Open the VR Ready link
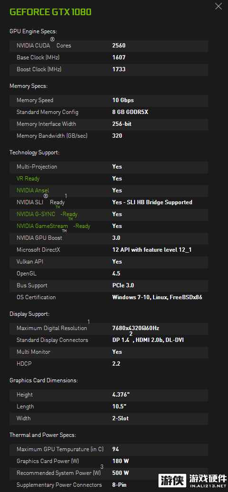Image resolution: width=228 pixels, height=492 pixels. [28, 179]
